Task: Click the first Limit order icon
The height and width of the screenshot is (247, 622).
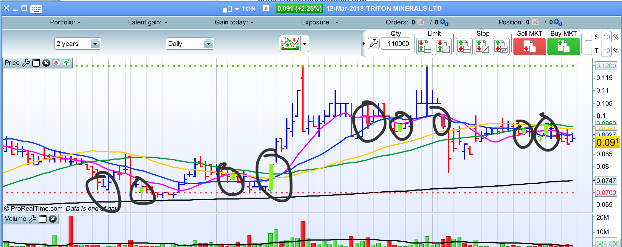Action: coord(425,46)
